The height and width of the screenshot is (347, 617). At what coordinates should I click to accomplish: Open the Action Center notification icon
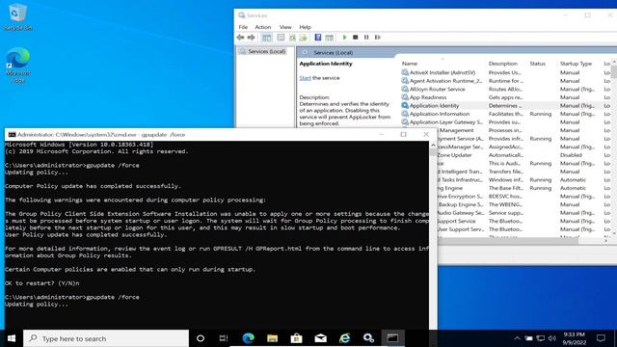601,338
